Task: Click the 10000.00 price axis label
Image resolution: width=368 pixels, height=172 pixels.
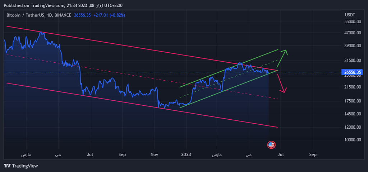Action: (352, 140)
